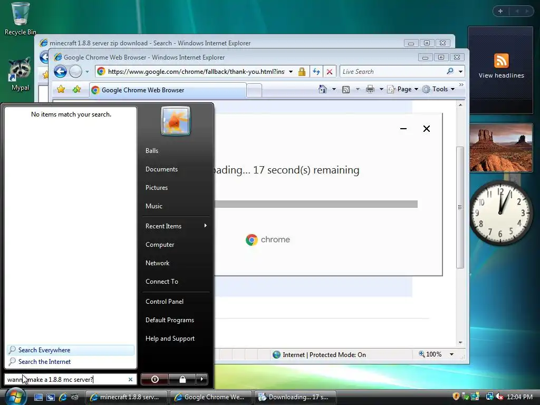The width and height of the screenshot is (540, 405).
Task: Open the Balls user folder
Action: click(x=152, y=151)
